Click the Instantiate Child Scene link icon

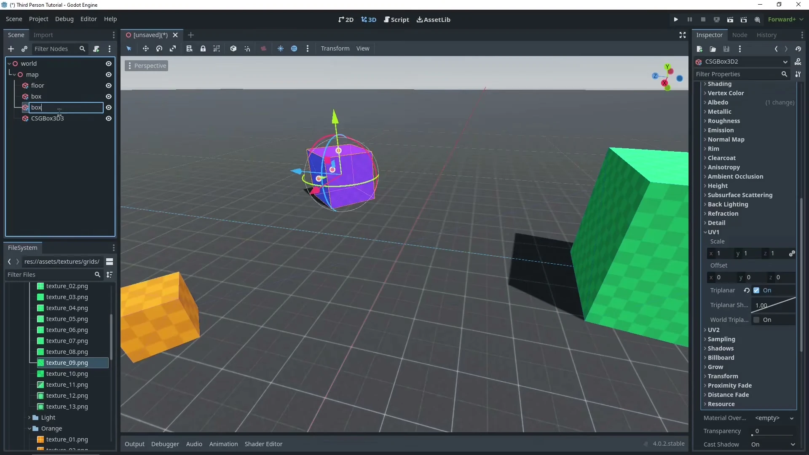tap(24, 49)
